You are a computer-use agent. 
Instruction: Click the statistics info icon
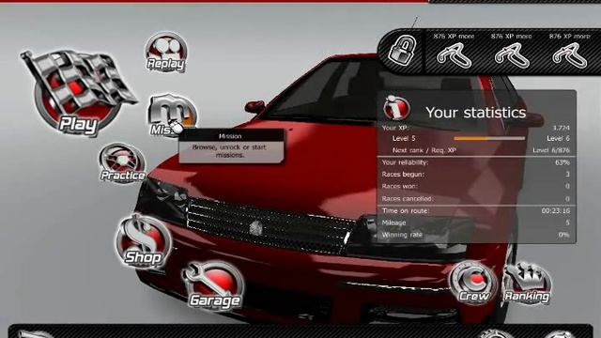tap(396, 108)
